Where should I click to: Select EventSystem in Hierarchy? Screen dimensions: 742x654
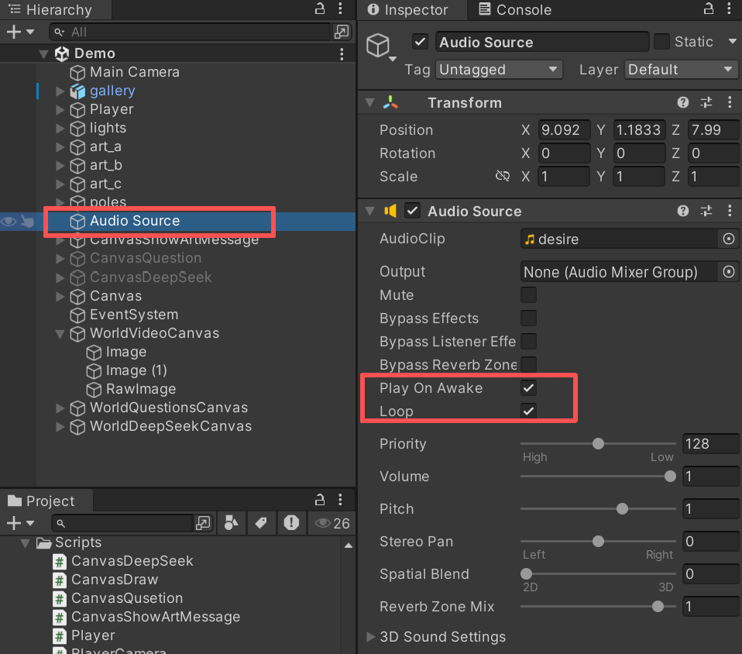[x=134, y=315]
